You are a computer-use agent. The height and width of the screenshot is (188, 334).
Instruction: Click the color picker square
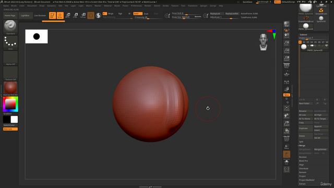[x=10, y=104]
